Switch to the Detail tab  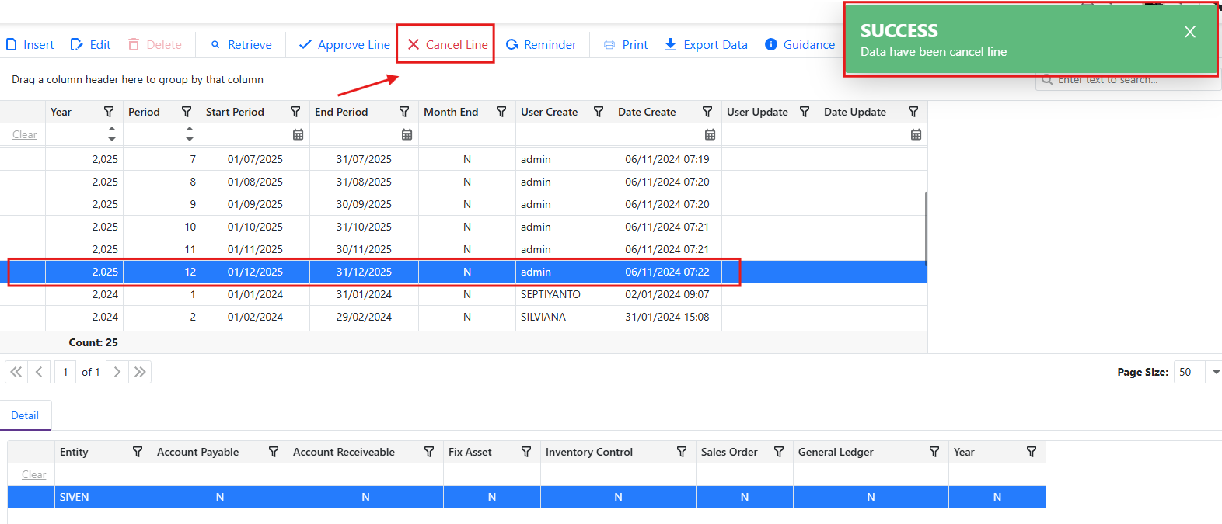coord(25,415)
